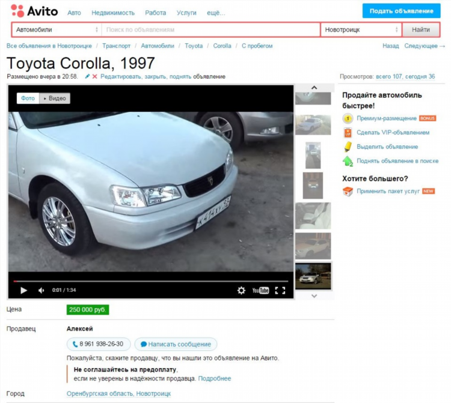Click Подать объявление button
This screenshot has height=403, width=451.
click(x=401, y=11)
